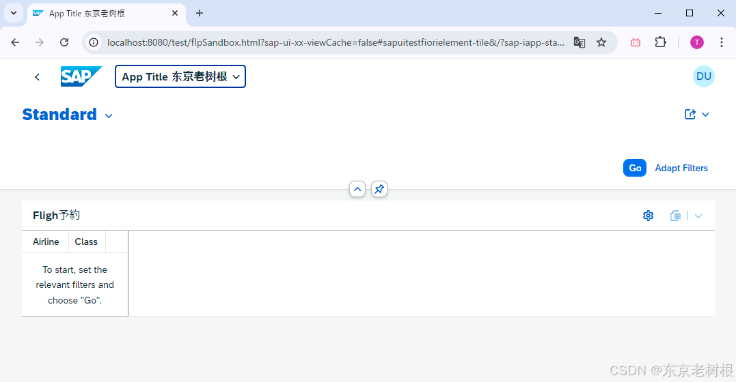Click the SAP logo
This screenshot has height=382, width=736.
[81, 76]
